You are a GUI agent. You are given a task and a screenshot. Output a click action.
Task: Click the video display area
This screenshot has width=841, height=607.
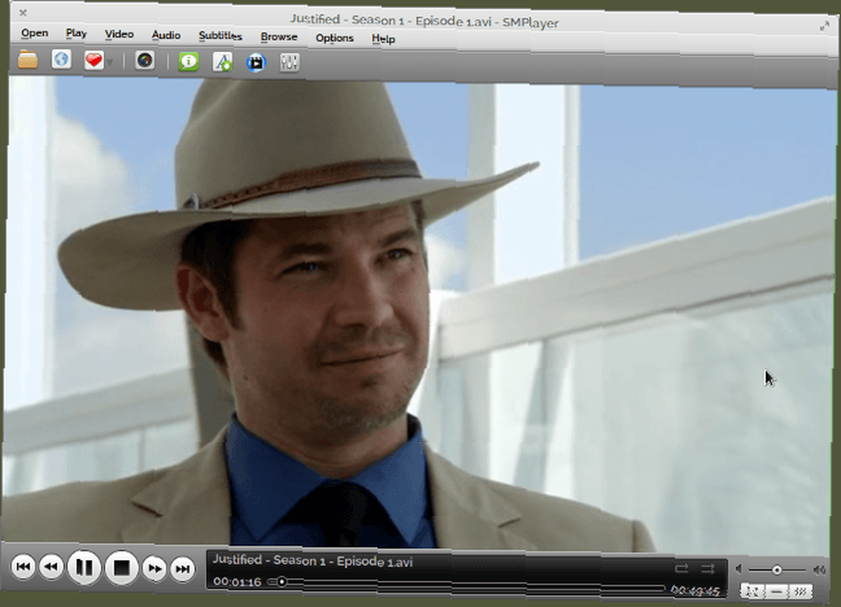click(x=418, y=316)
